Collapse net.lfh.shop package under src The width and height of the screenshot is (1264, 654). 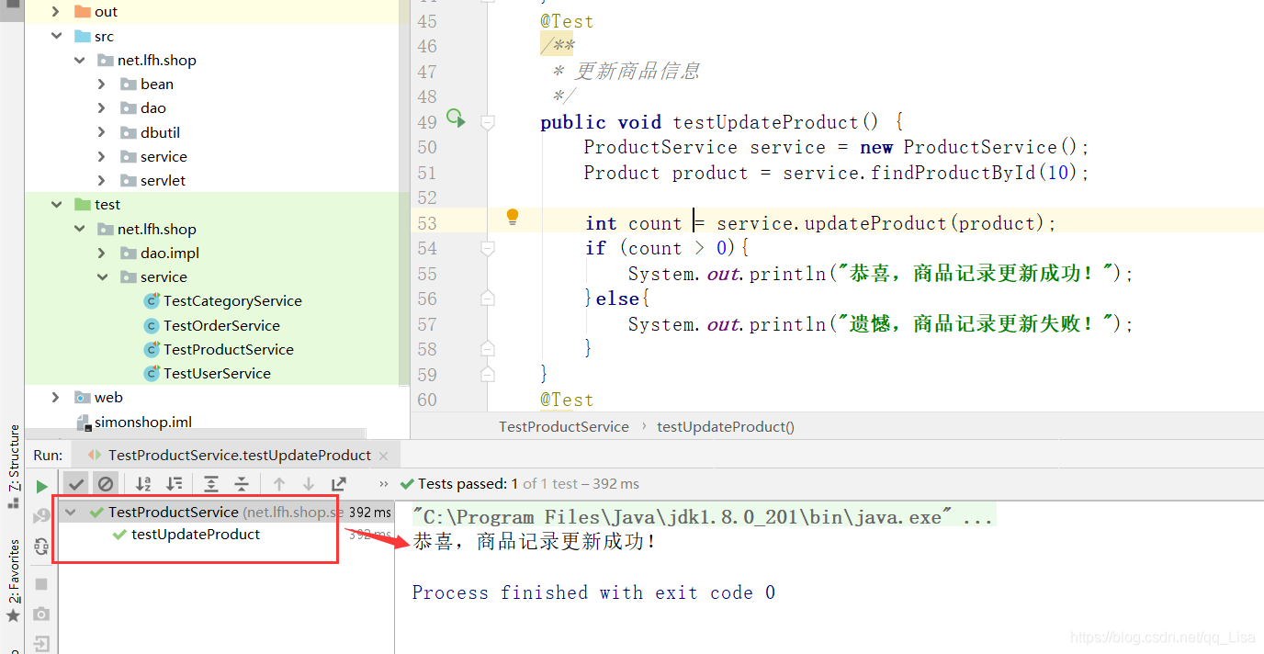(80, 60)
